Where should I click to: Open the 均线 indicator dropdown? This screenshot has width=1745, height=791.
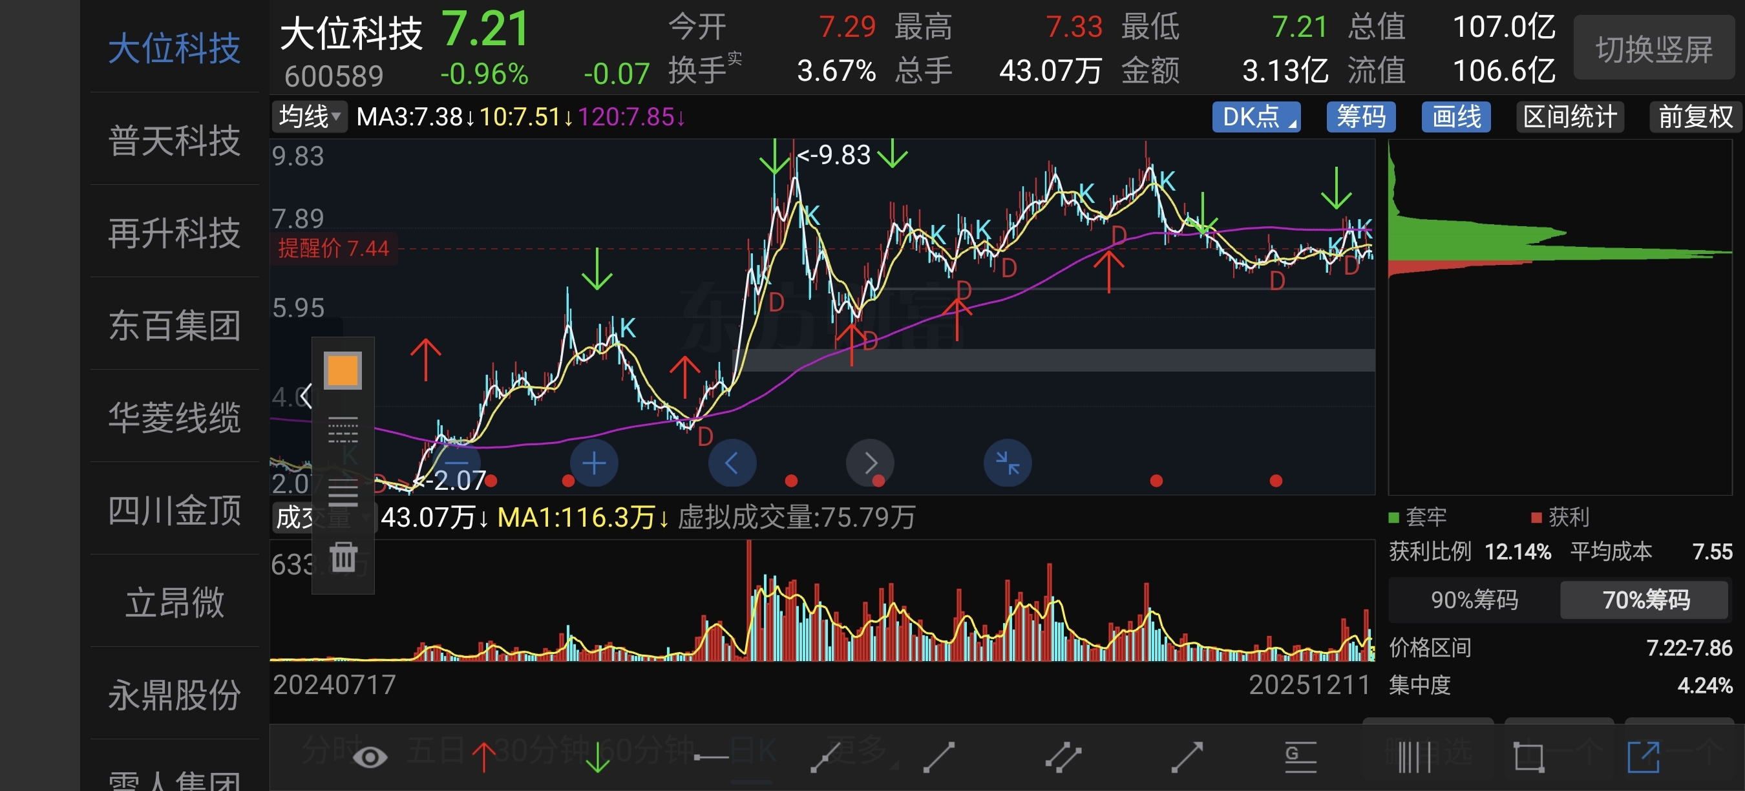coord(310,116)
